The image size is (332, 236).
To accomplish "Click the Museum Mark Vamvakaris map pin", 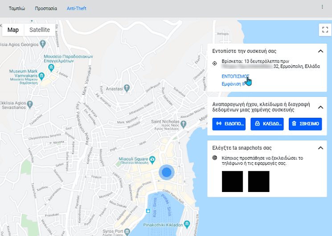I will point(41,76).
